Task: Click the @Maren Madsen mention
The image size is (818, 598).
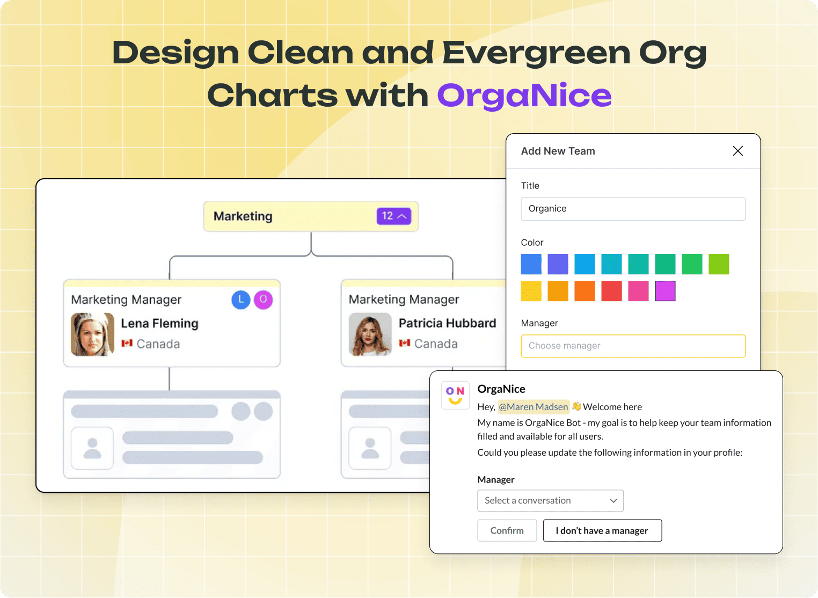Action: (534, 407)
